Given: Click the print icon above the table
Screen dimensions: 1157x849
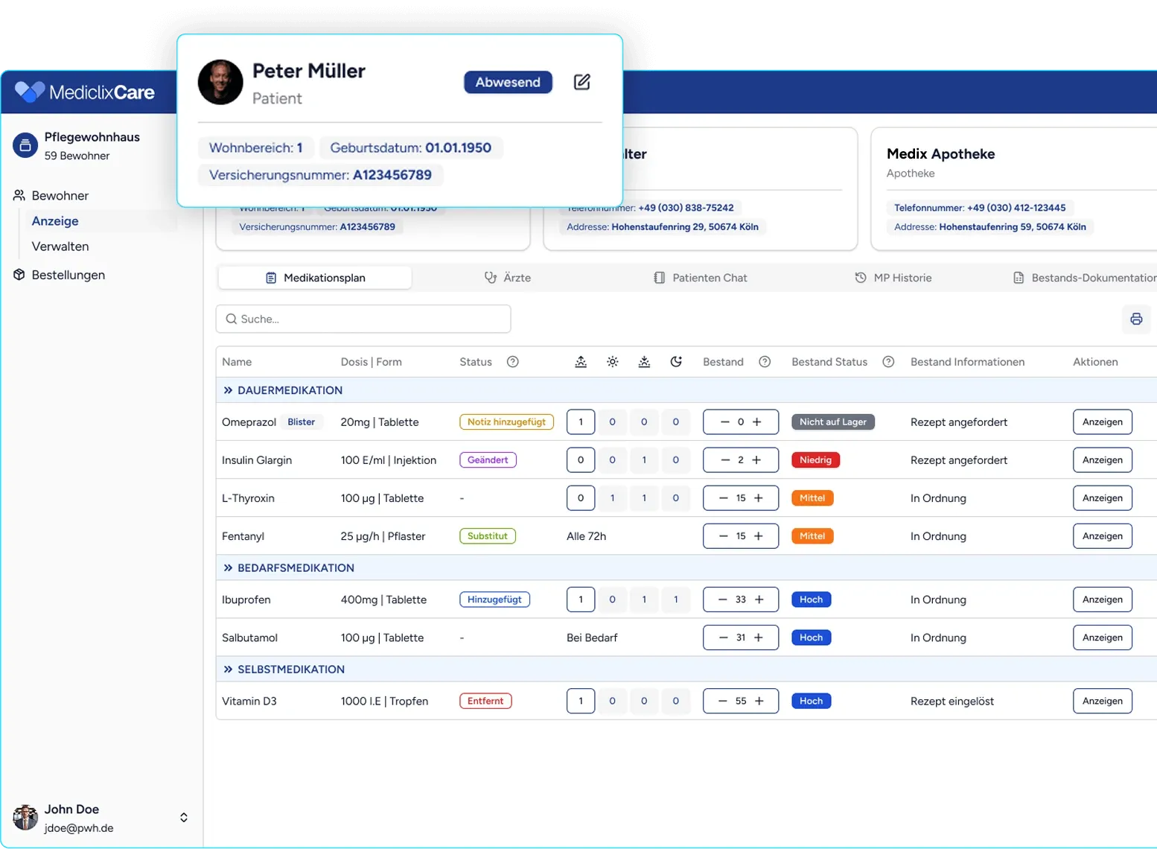Looking at the screenshot, I should [1135, 319].
